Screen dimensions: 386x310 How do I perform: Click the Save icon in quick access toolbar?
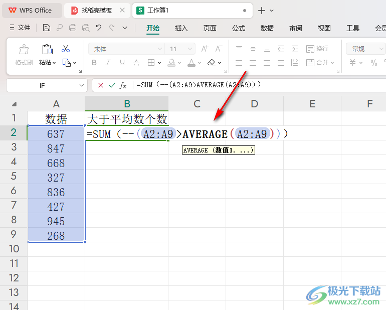pyautogui.click(x=46, y=28)
